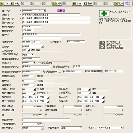
Task: Open the 着工日 date picker arrow
Action: coord(103,97)
